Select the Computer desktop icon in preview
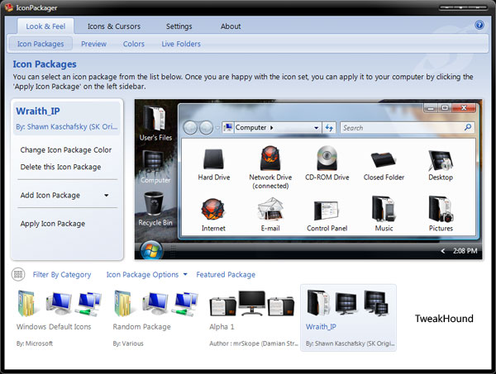Image resolution: width=496 pixels, height=374 pixels. 154,161
